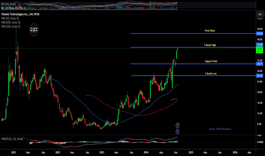The width and height of the screenshot is (265, 156).
Task: Click 2023 on the time axis
Action: point(102,153)
